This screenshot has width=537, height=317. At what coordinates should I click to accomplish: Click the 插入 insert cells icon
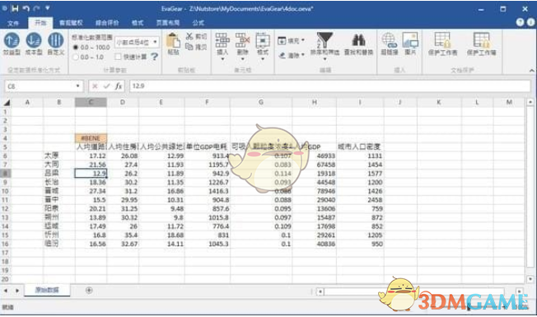point(222,40)
